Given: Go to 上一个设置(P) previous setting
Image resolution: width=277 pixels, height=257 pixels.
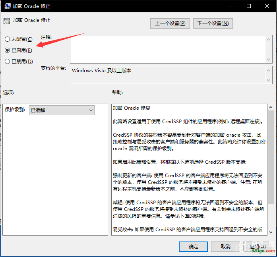Looking at the screenshot, I should [x=170, y=23].
